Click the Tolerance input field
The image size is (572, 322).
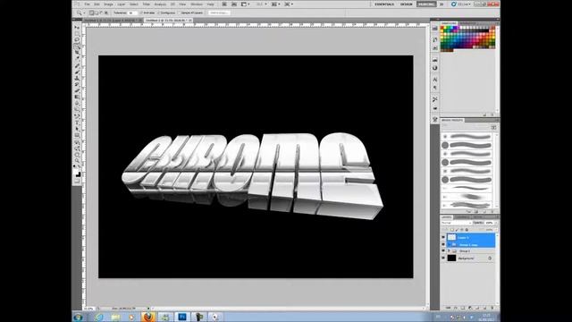tap(131, 13)
